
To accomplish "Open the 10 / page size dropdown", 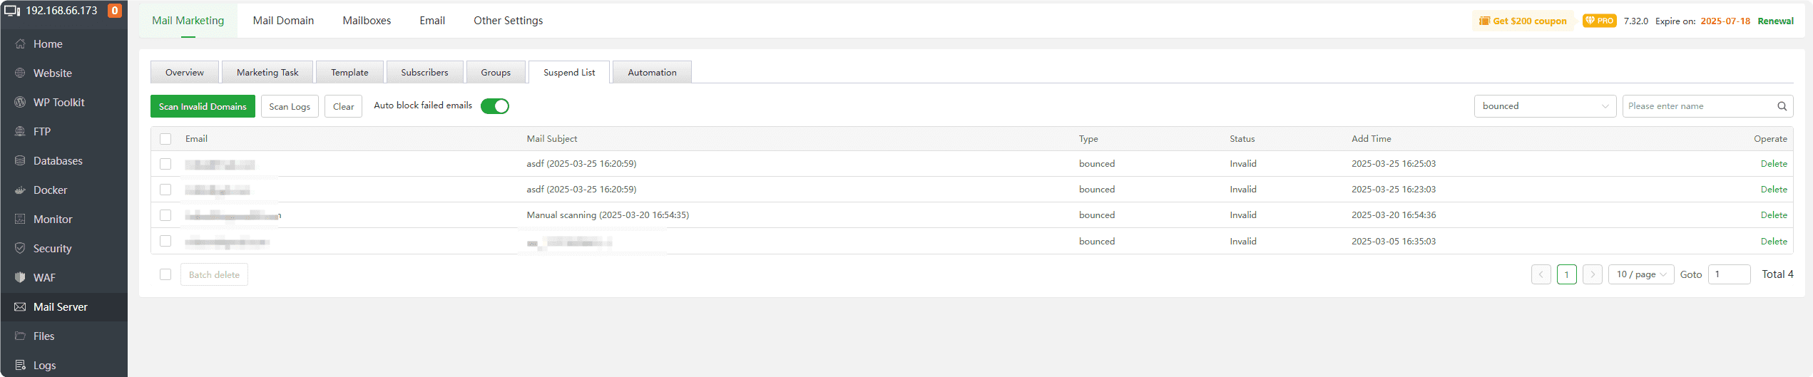I will (1640, 274).
